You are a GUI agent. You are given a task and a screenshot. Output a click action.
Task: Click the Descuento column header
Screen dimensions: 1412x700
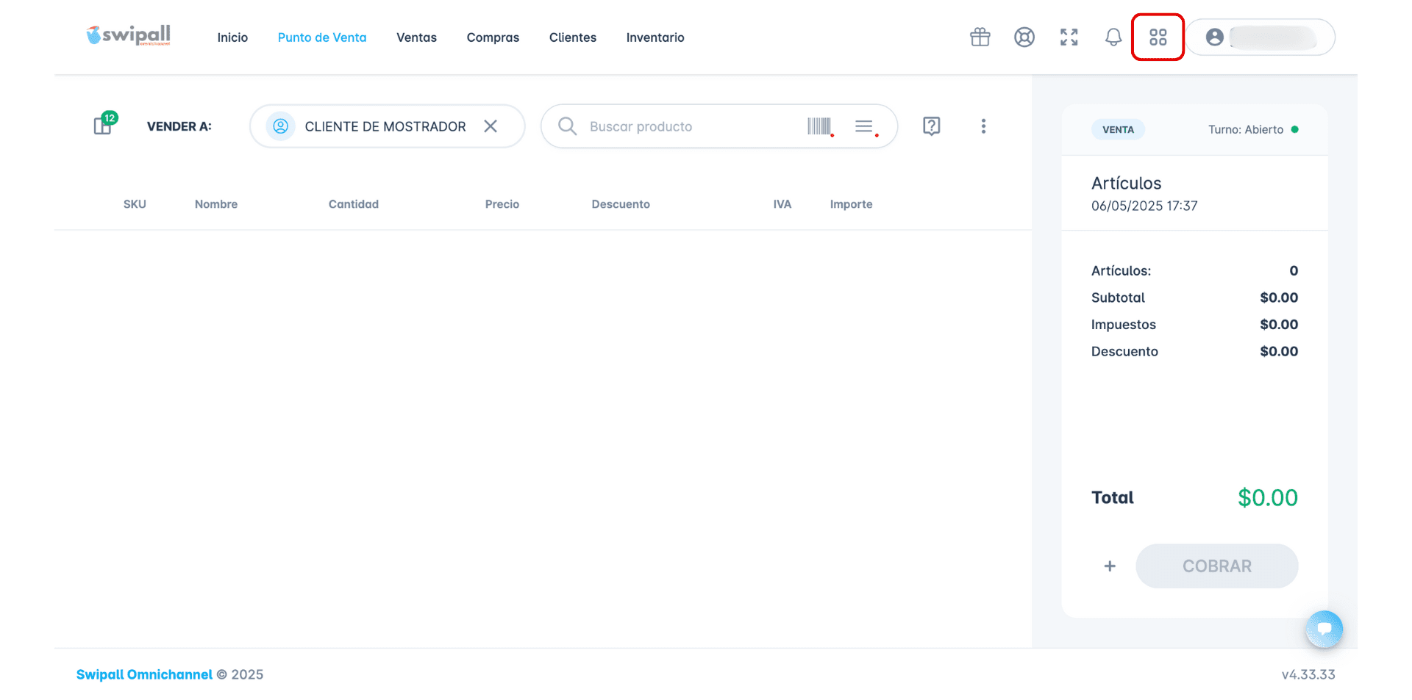[x=621, y=204]
